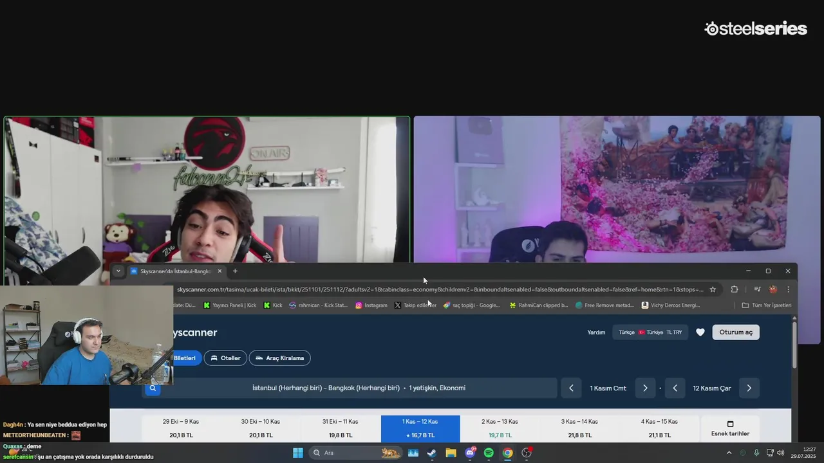This screenshot has height=463, width=824.
Task: Open the Kick bookmark
Action: point(273,305)
